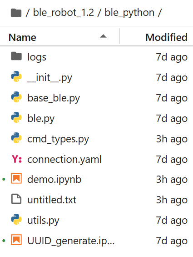This screenshot has width=193, height=257.
Task: Open the logs folder icon
Action: (16, 56)
